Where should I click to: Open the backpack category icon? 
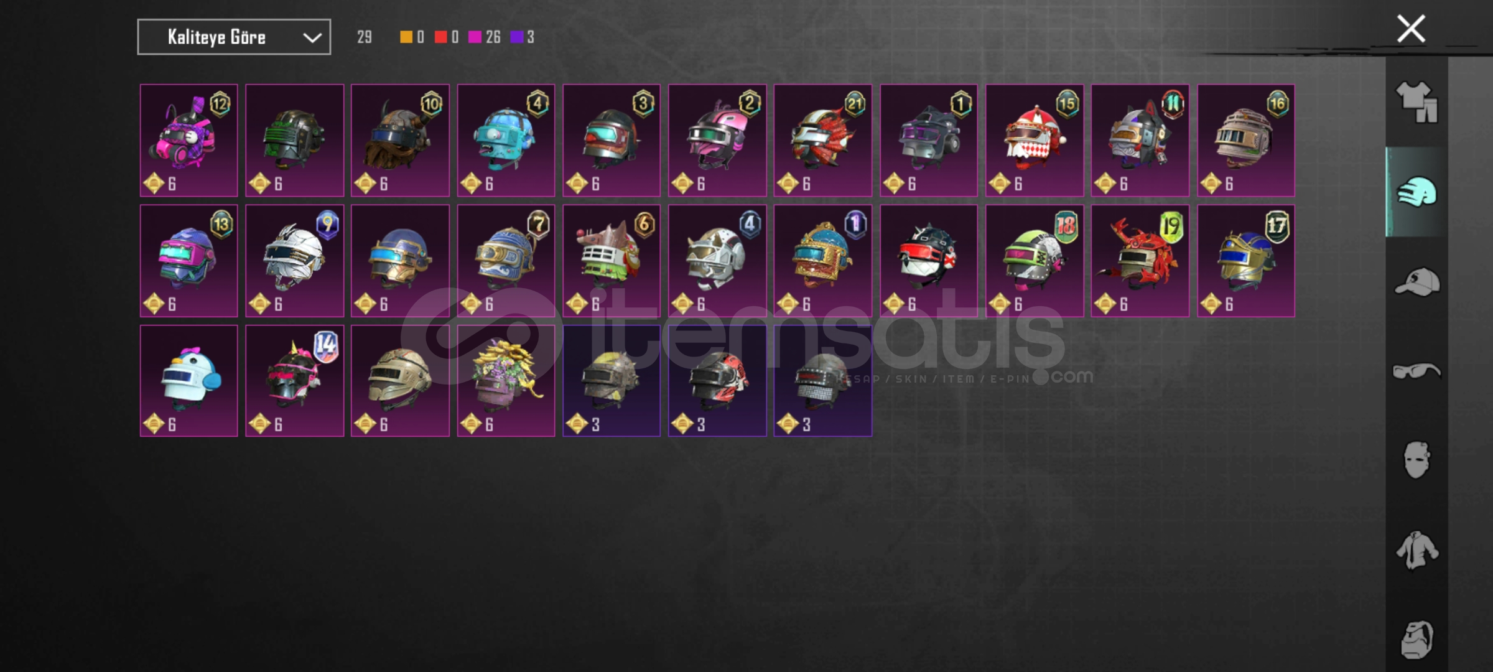click(x=1416, y=639)
